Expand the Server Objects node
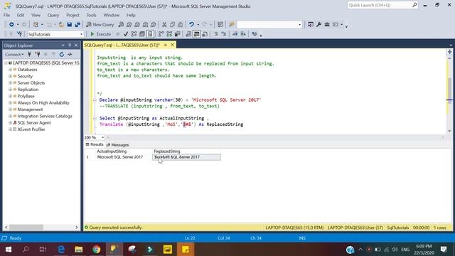This screenshot has width=455, height=256. point(10,83)
